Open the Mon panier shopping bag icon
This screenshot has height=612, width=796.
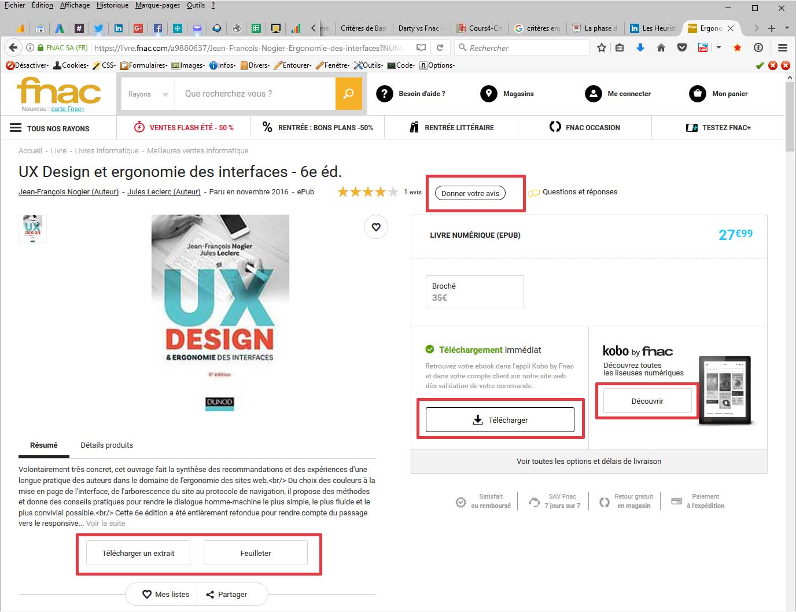[697, 94]
